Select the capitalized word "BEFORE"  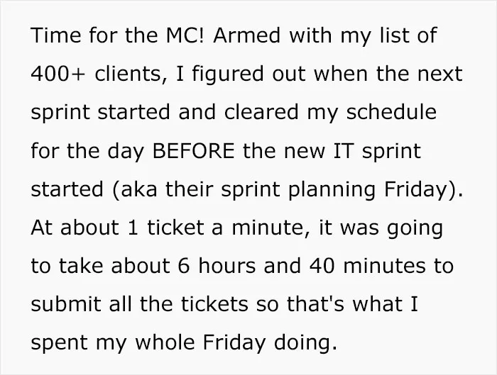193,150
